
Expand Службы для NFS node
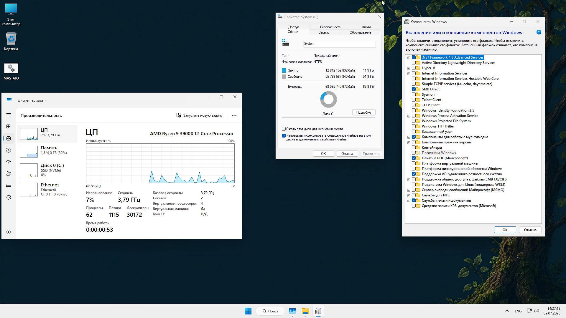click(409, 196)
